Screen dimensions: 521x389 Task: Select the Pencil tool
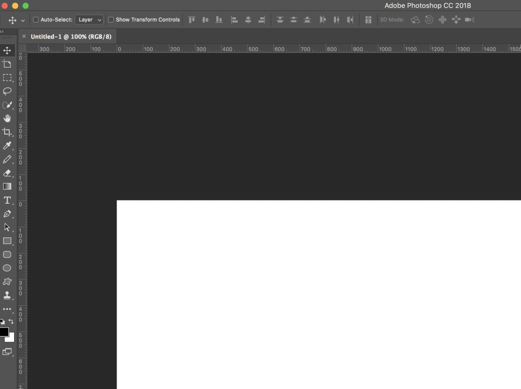pyautogui.click(x=7, y=159)
